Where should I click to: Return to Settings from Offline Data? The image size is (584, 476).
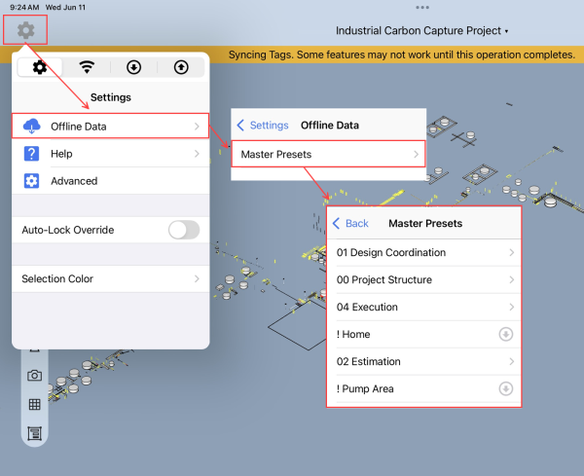(263, 126)
